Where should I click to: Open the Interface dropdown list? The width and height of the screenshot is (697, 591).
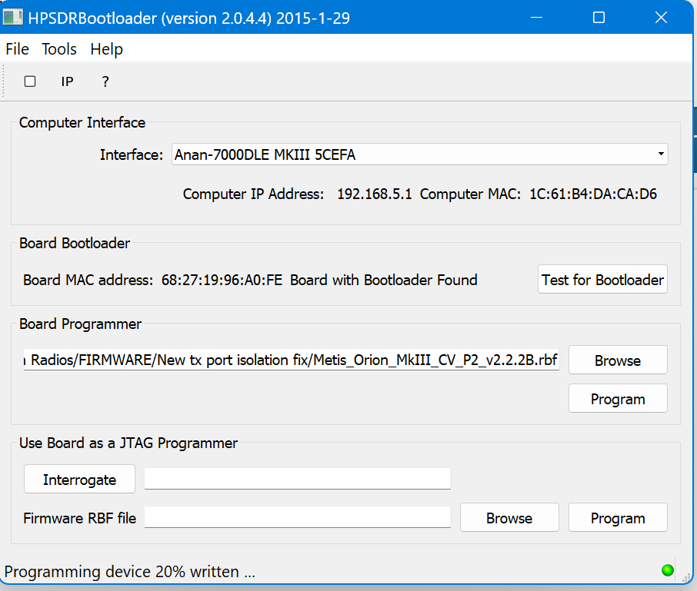(419, 154)
